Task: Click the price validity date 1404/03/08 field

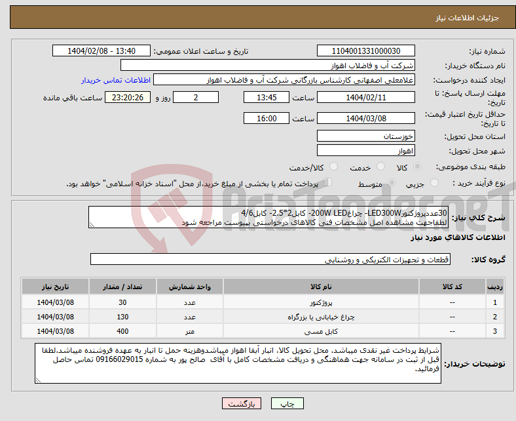Action: pos(366,118)
